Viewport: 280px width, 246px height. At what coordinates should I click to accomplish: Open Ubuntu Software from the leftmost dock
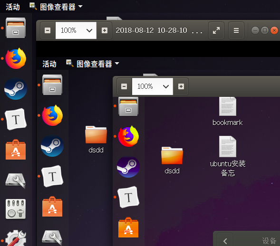point(16,150)
